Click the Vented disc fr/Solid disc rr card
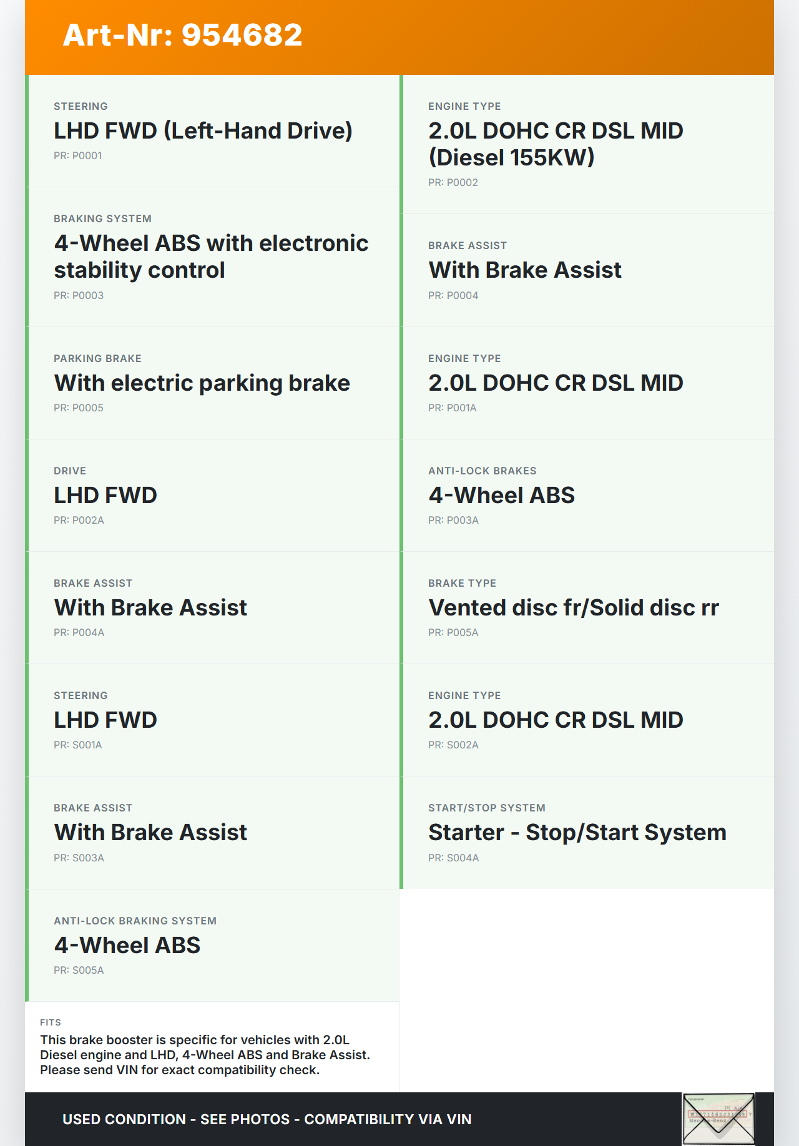The width and height of the screenshot is (799, 1146). tap(587, 607)
